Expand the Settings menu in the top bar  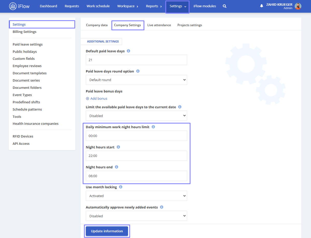[178, 6]
